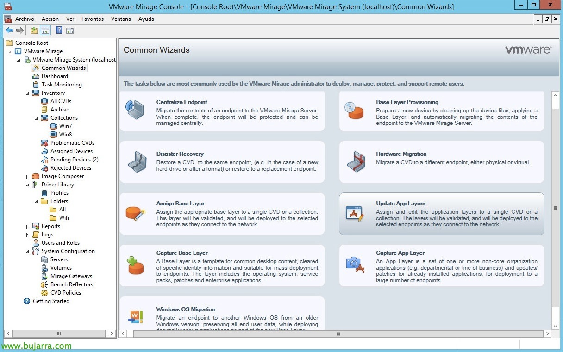This screenshot has width=563, height=352.
Task: Click the Centralize Endpoint title link
Action: coord(181,102)
